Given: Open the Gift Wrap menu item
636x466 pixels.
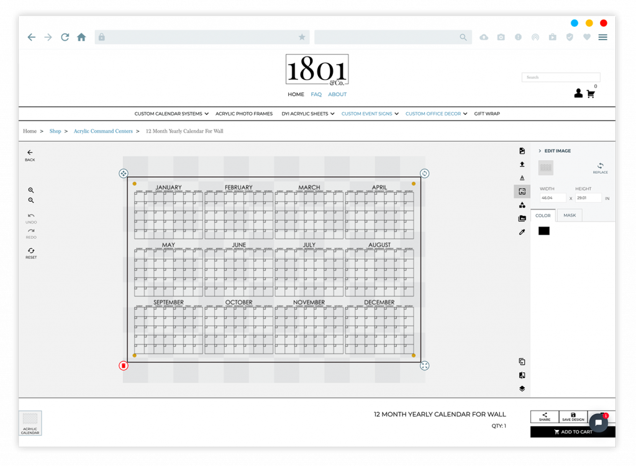Looking at the screenshot, I should 487,114.
